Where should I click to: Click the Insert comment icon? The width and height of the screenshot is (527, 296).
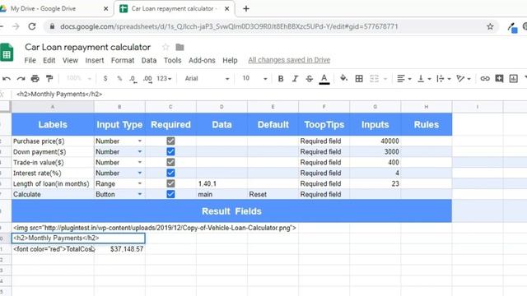click(x=499, y=79)
